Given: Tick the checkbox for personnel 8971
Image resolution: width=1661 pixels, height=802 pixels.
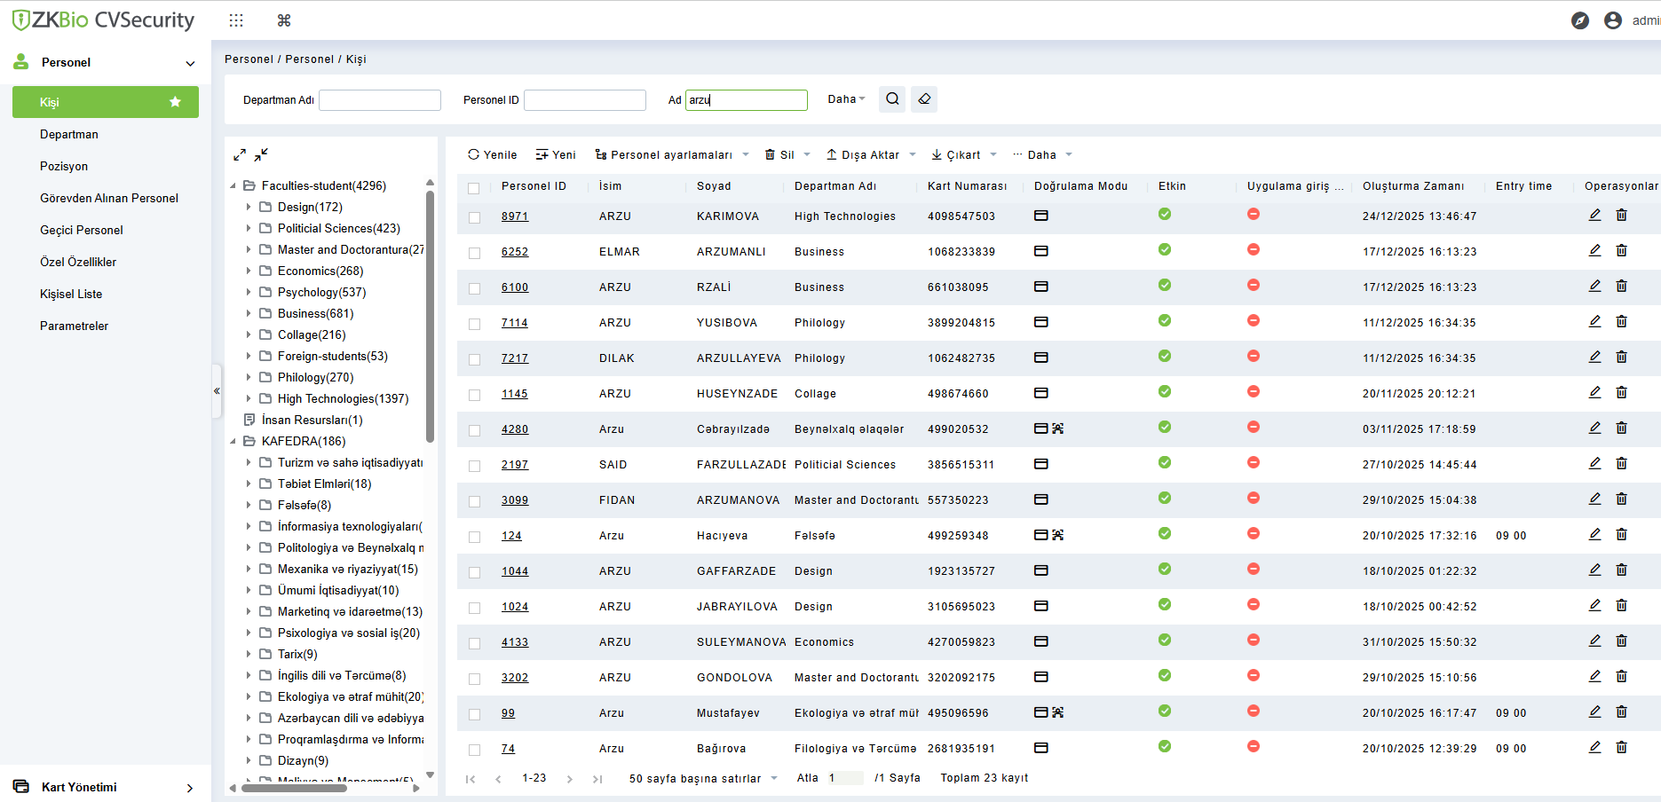Looking at the screenshot, I should pos(474,217).
